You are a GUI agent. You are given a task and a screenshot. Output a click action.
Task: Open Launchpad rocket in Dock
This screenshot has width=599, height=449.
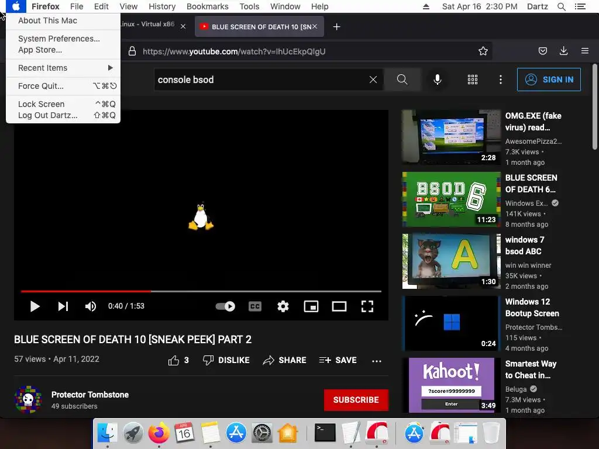[x=133, y=433]
